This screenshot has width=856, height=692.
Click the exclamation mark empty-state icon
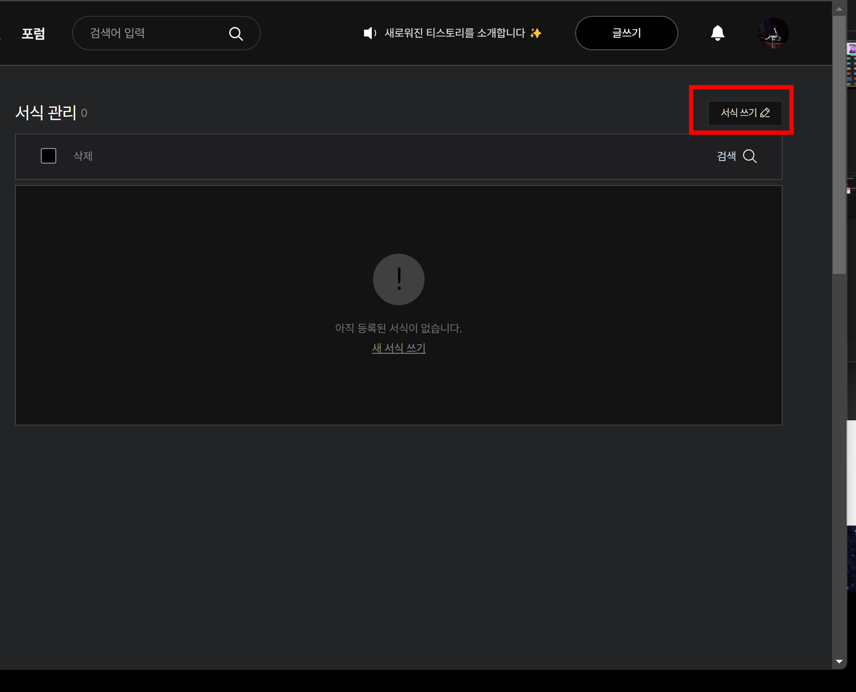(398, 279)
